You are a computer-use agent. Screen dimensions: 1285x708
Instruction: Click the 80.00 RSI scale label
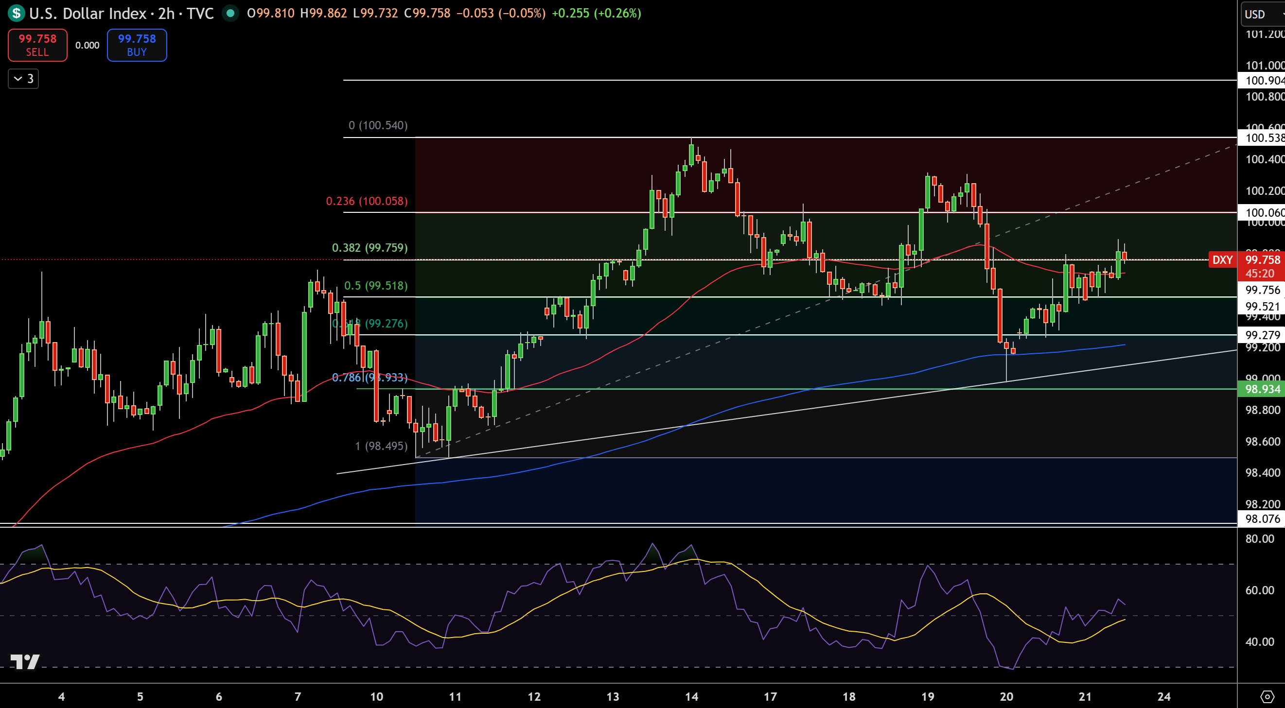pyautogui.click(x=1259, y=538)
